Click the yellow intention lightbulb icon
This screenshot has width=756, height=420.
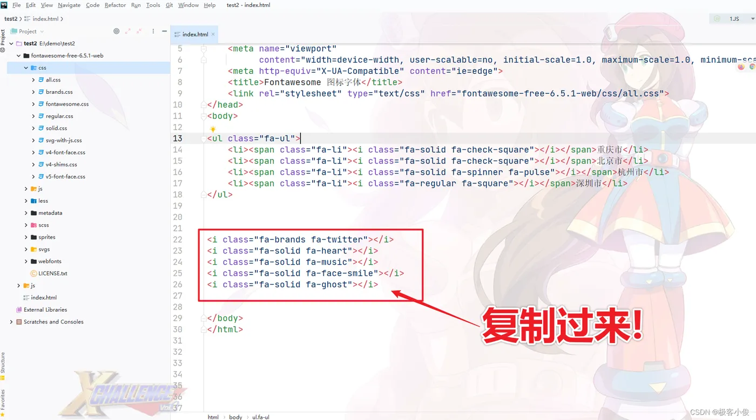(213, 129)
